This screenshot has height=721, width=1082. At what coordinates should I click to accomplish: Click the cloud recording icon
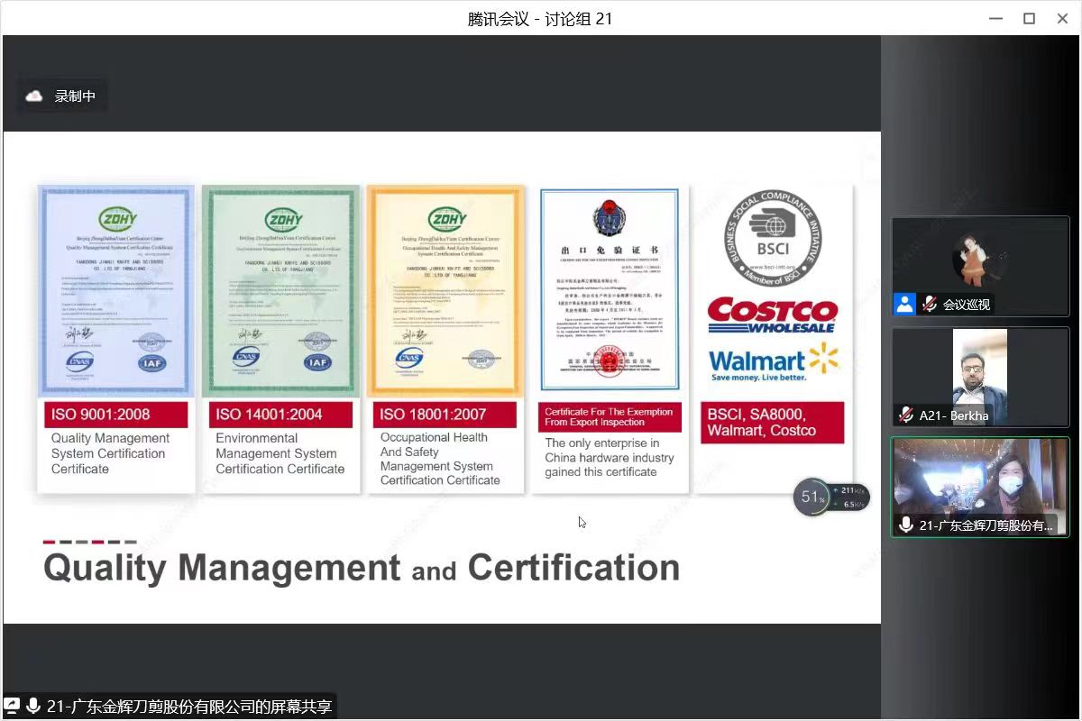pyautogui.click(x=34, y=96)
